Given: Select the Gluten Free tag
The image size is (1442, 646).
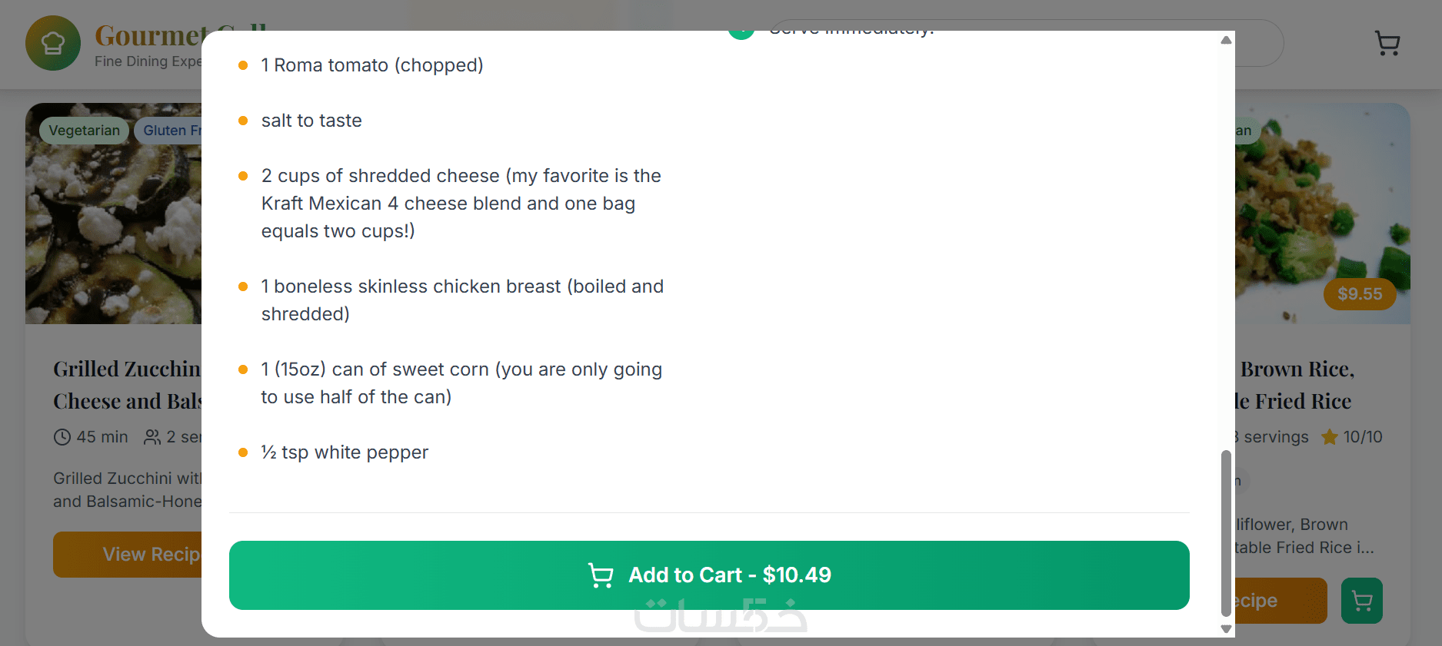Looking at the screenshot, I should point(169,131).
